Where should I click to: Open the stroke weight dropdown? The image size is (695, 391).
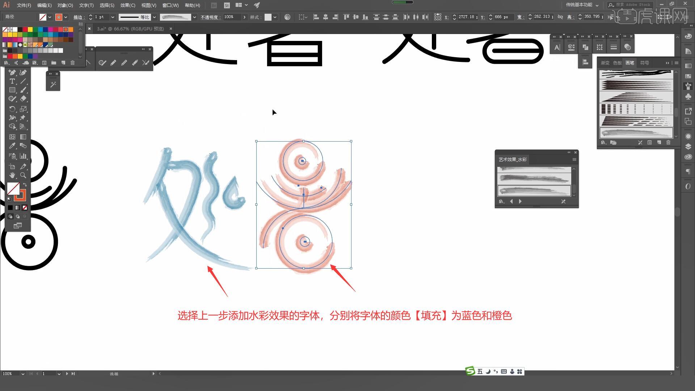tap(113, 17)
